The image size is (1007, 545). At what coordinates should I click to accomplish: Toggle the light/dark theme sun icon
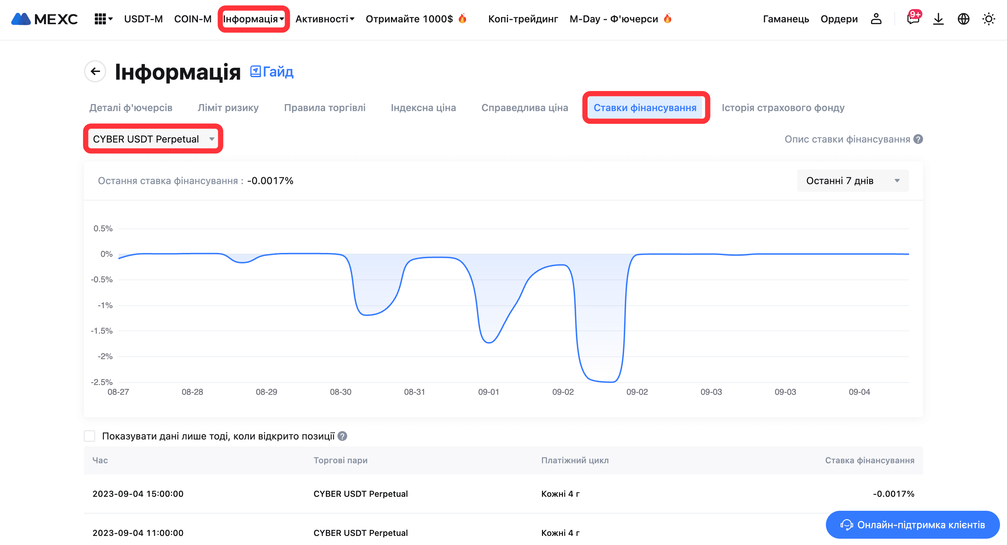pyautogui.click(x=988, y=19)
